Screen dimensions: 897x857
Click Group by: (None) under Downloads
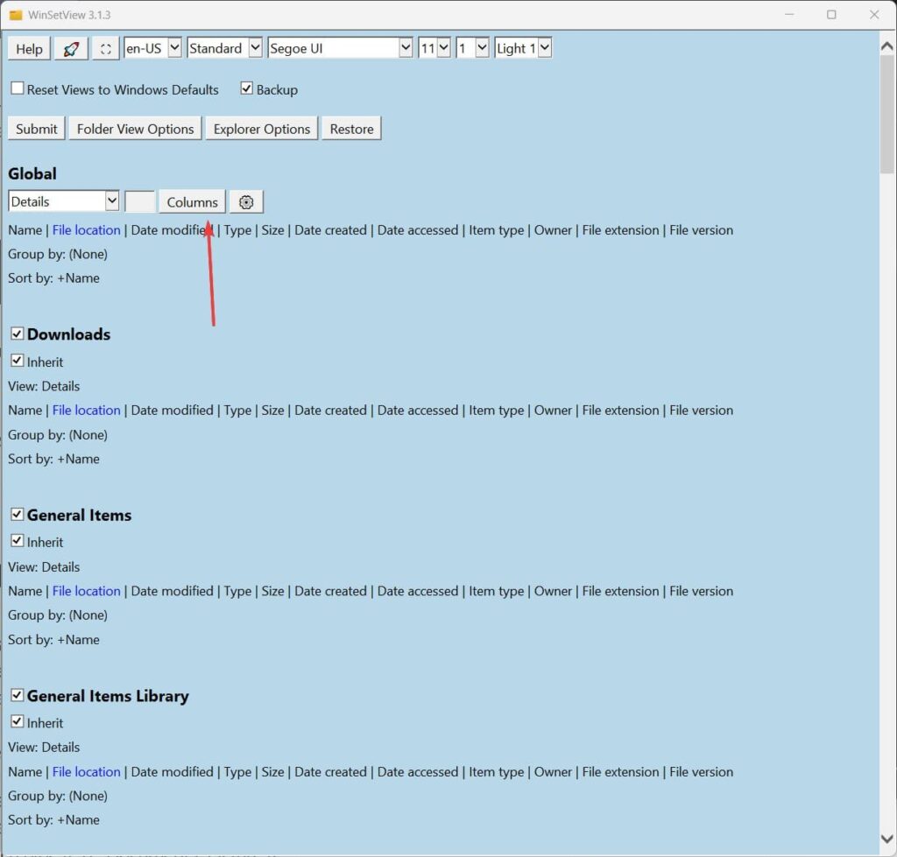pos(58,434)
